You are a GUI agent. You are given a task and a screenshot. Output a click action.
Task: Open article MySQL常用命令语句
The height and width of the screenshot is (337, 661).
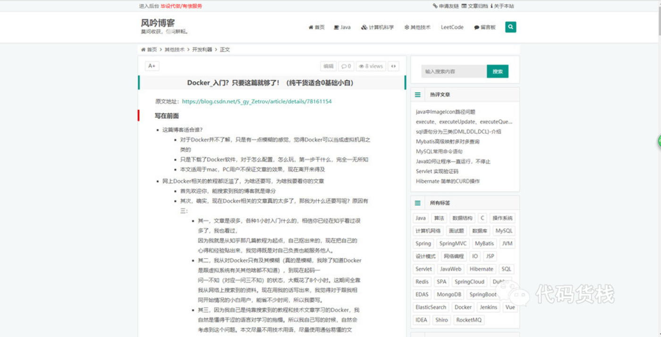tap(439, 152)
